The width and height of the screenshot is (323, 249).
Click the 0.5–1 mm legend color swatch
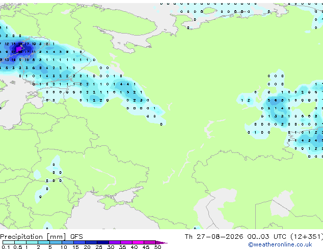coord(20,242)
